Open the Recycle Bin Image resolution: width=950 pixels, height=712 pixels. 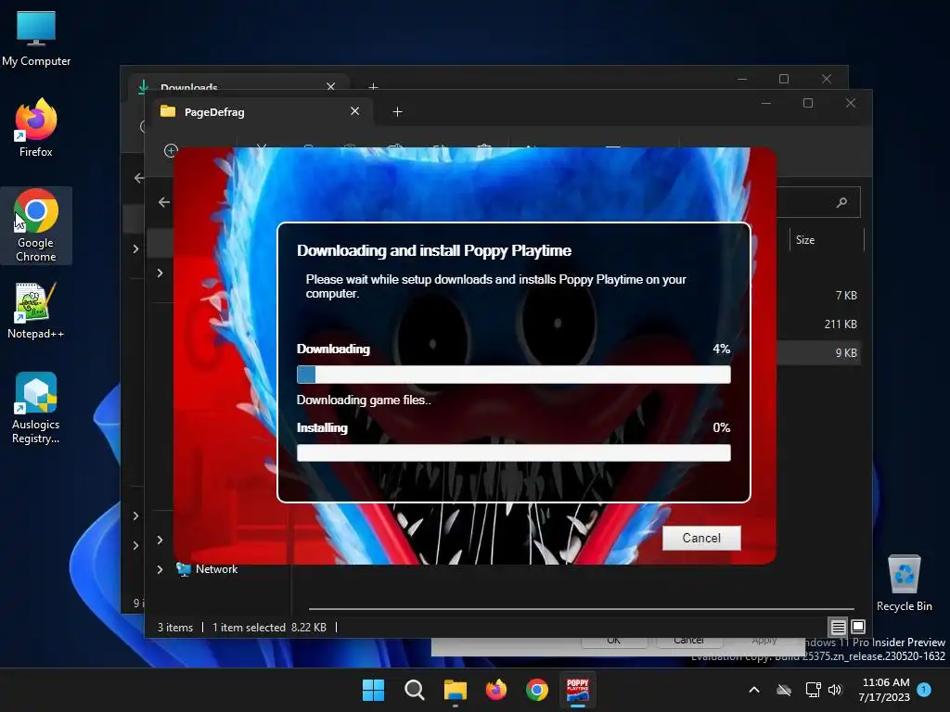point(904,583)
